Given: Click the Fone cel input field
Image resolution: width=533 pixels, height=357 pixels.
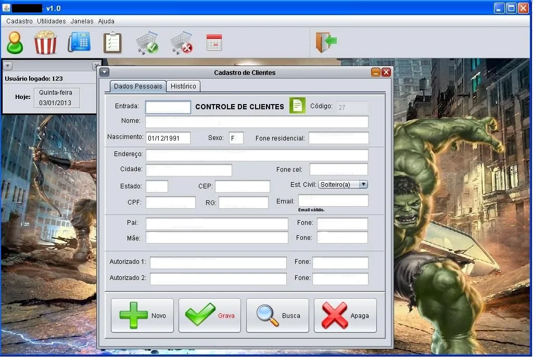Looking at the screenshot, I should coord(339,169).
